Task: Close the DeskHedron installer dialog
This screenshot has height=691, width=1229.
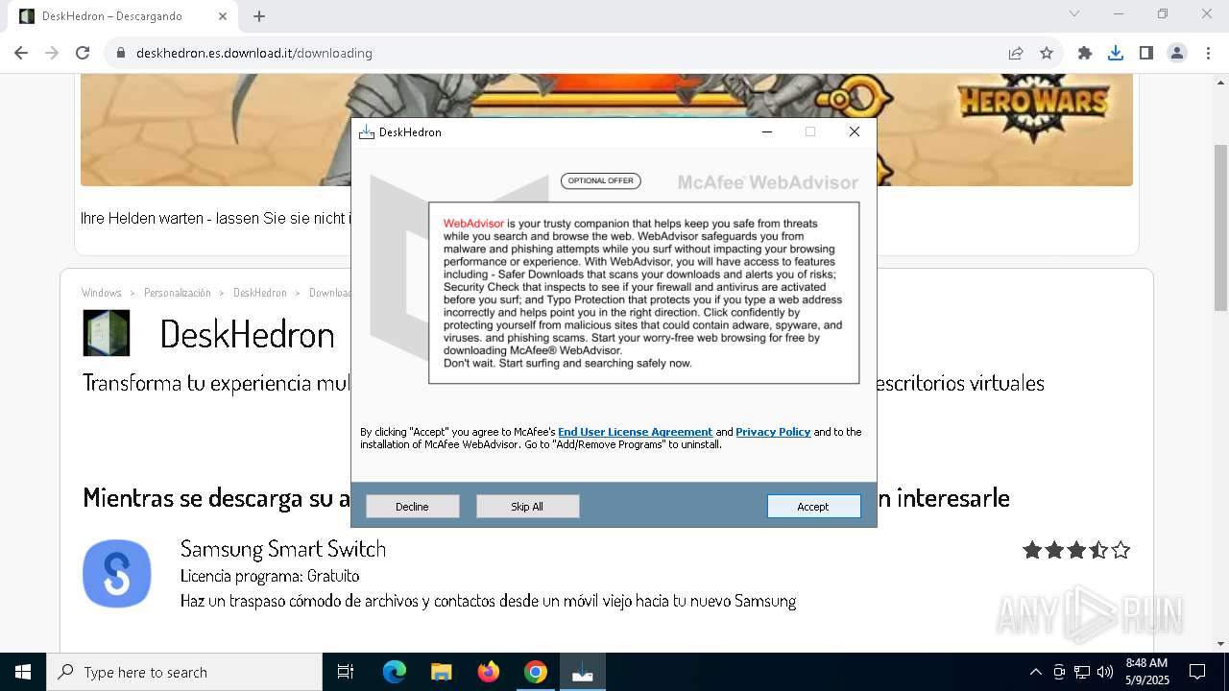Action: pyautogui.click(x=855, y=131)
